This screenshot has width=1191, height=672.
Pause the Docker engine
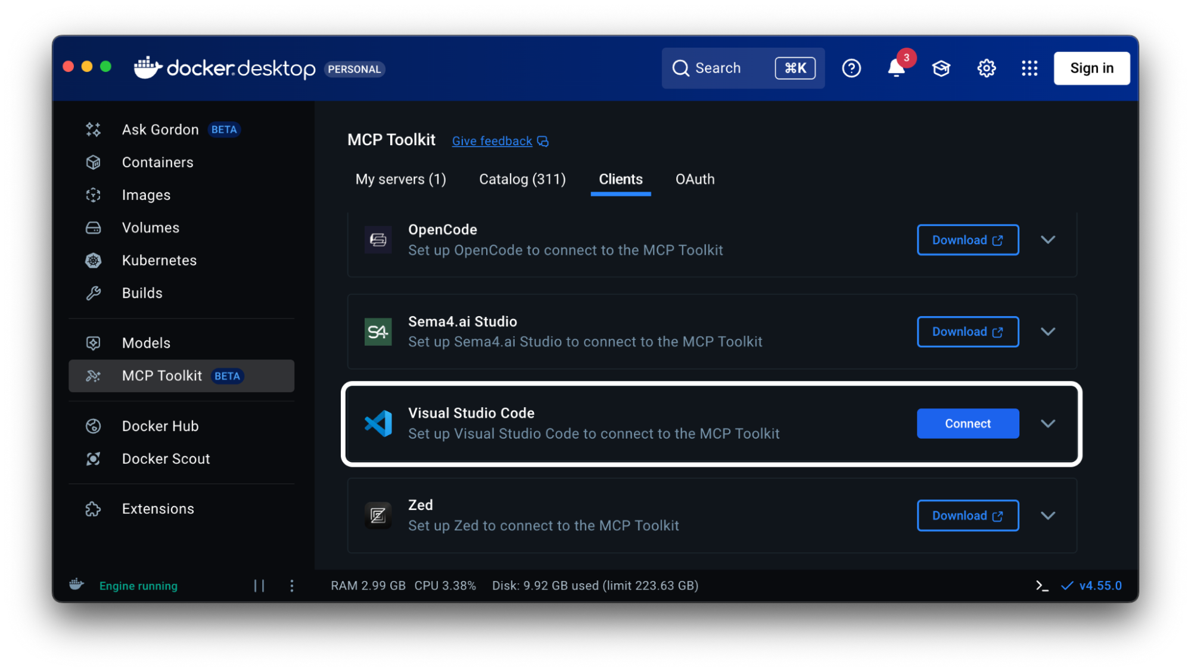click(x=259, y=586)
